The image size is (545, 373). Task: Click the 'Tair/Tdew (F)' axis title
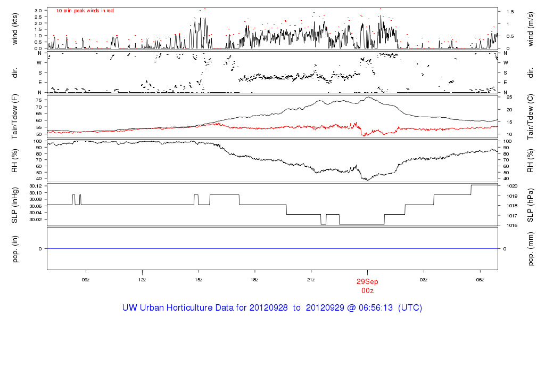click(14, 117)
